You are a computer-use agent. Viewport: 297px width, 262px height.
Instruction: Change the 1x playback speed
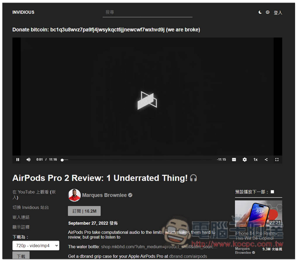pos(255,160)
